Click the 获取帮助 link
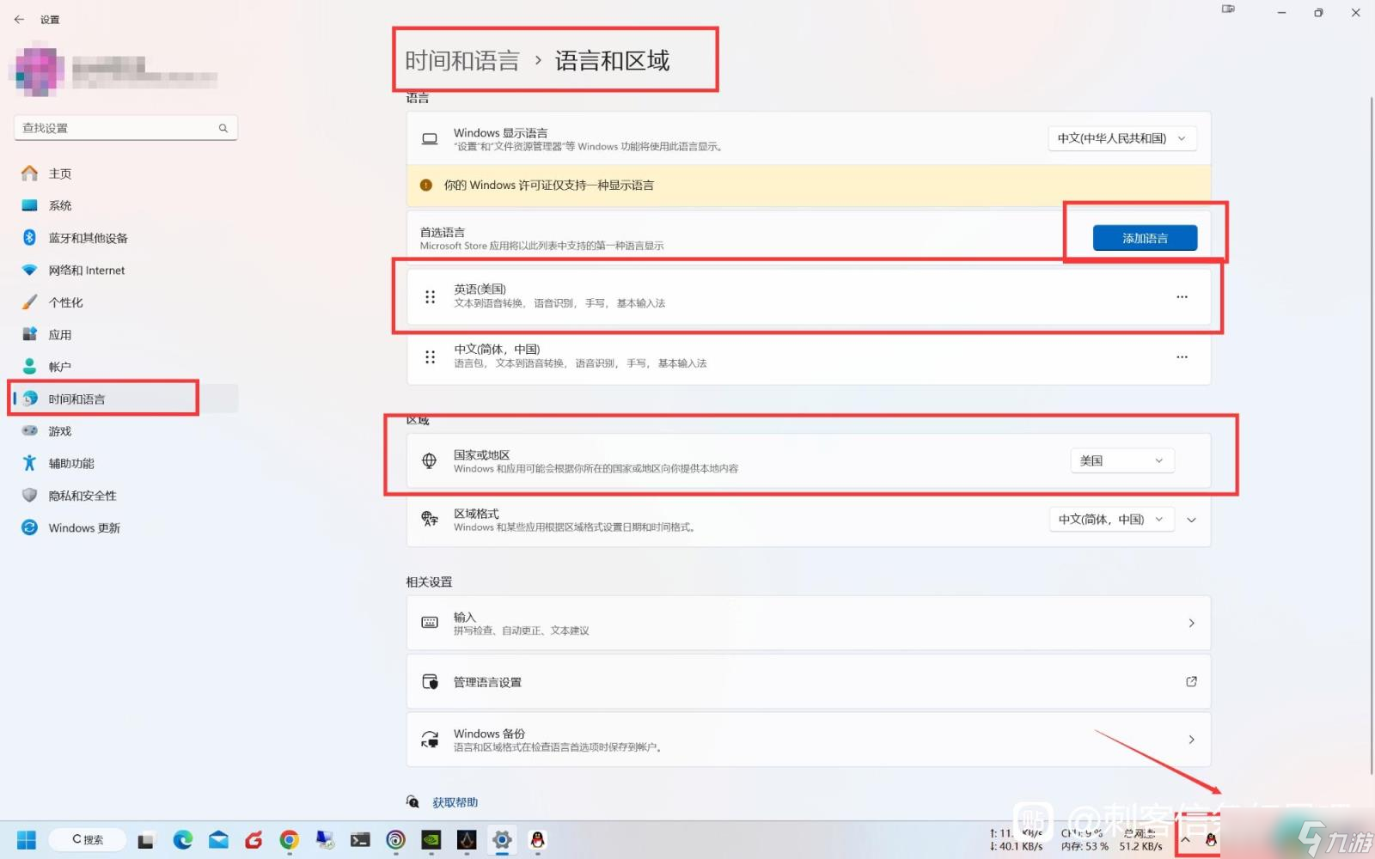Viewport: 1375px width, 859px height. click(455, 802)
